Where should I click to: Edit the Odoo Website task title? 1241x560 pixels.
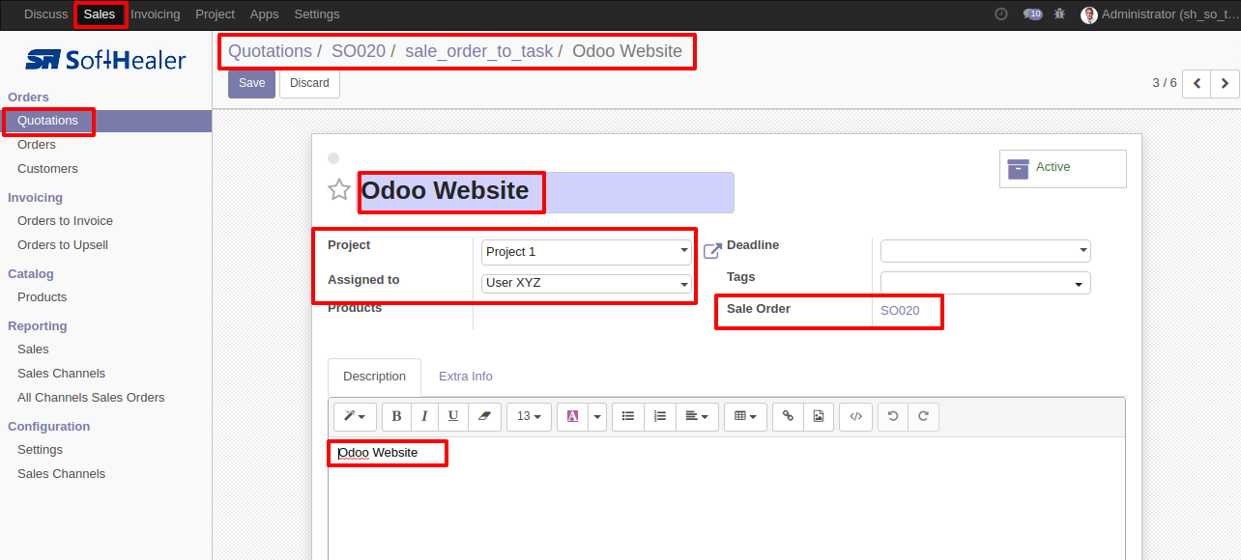pos(546,192)
